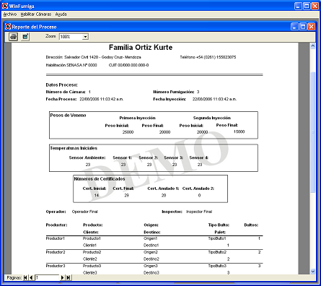Click the WinFumiga title bar app icon
Screen dimensions: 321x286
(x=5, y=6)
